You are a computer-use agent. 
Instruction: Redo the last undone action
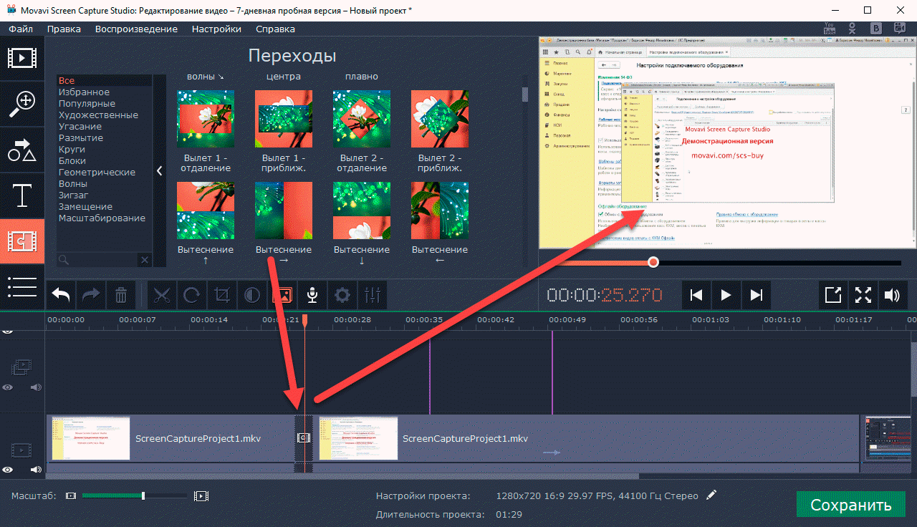pyautogui.click(x=92, y=294)
